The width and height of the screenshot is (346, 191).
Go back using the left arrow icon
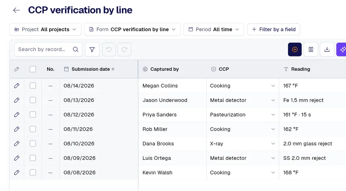(17, 10)
